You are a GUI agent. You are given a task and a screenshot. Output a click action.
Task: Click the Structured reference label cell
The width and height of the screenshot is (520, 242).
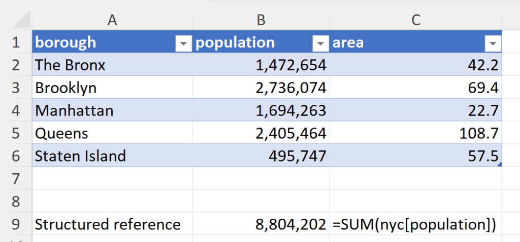click(112, 224)
